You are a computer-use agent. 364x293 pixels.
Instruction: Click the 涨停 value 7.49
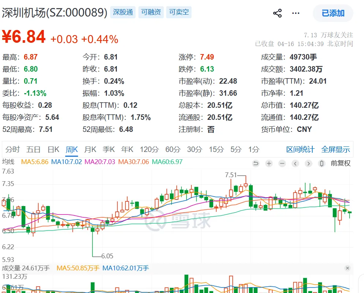(207, 57)
